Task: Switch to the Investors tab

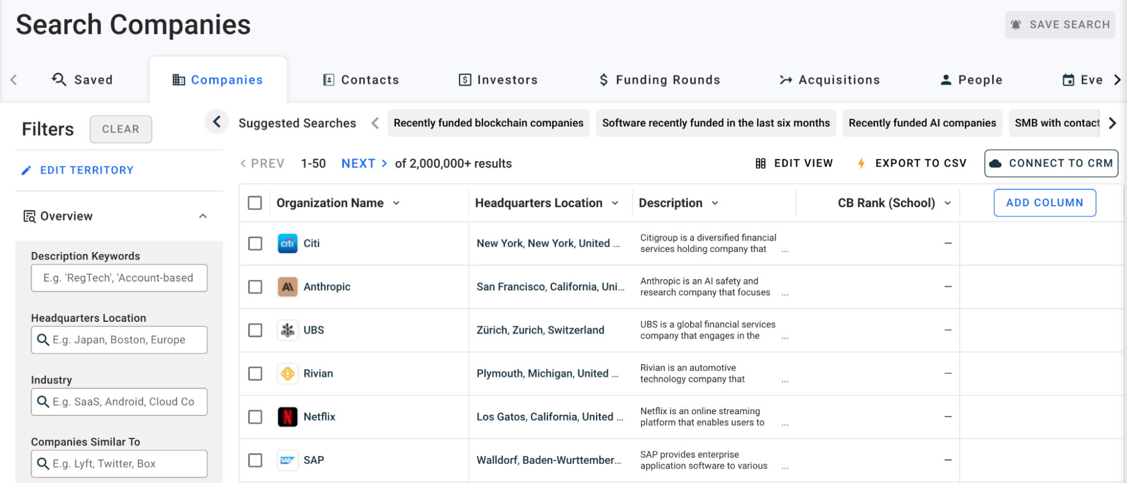Action: pyautogui.click(x=498, y=80)
